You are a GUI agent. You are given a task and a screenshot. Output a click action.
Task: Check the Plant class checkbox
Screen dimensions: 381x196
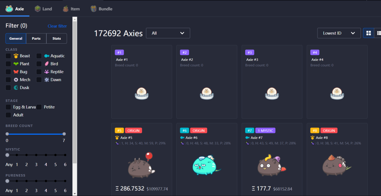coord(8,64)
